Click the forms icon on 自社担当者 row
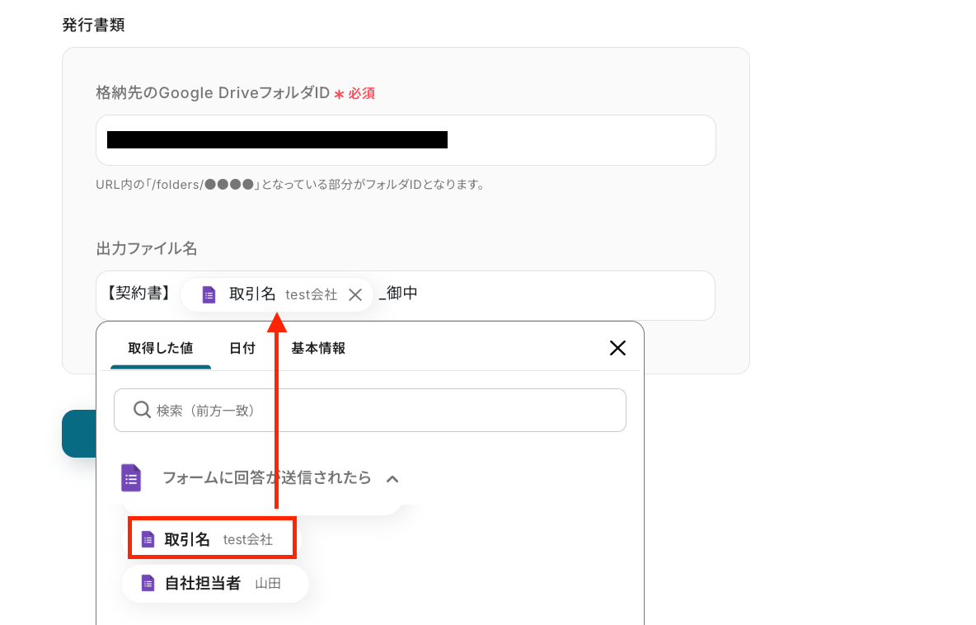The image size is (976, 625). 148,583
